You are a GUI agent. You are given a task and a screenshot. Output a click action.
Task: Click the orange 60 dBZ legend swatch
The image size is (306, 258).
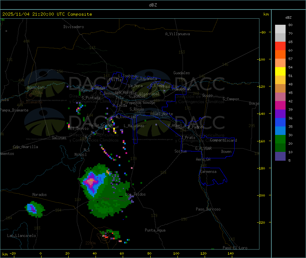click(280, 55)
